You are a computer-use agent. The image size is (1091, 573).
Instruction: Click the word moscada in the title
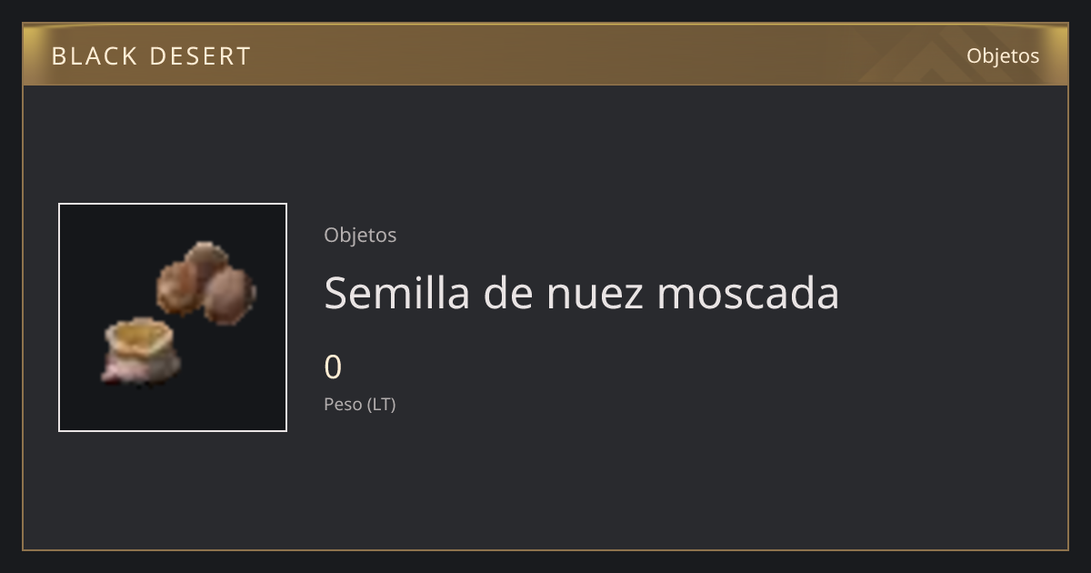pyautogui.click(x=748, y=292)
